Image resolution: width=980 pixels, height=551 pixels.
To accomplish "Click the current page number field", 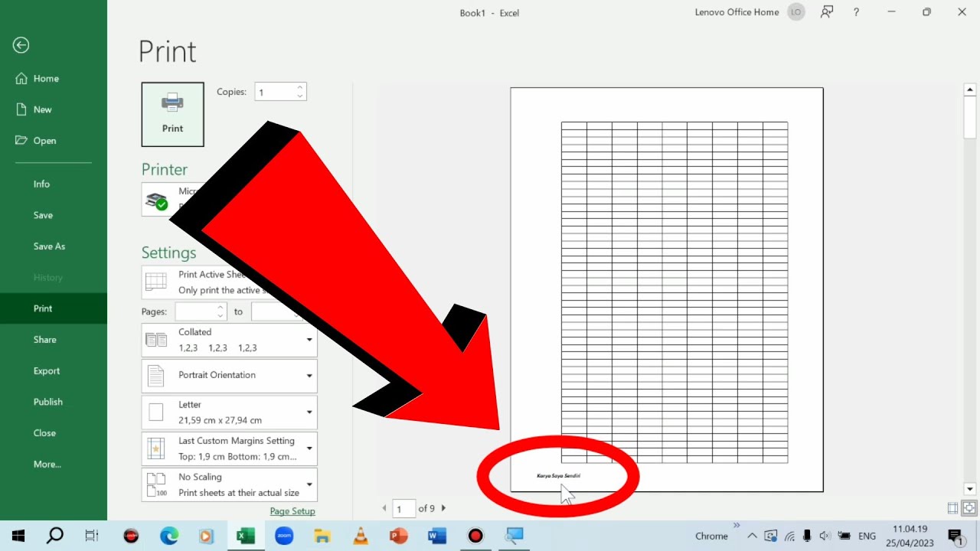I will tap(403, 508).
